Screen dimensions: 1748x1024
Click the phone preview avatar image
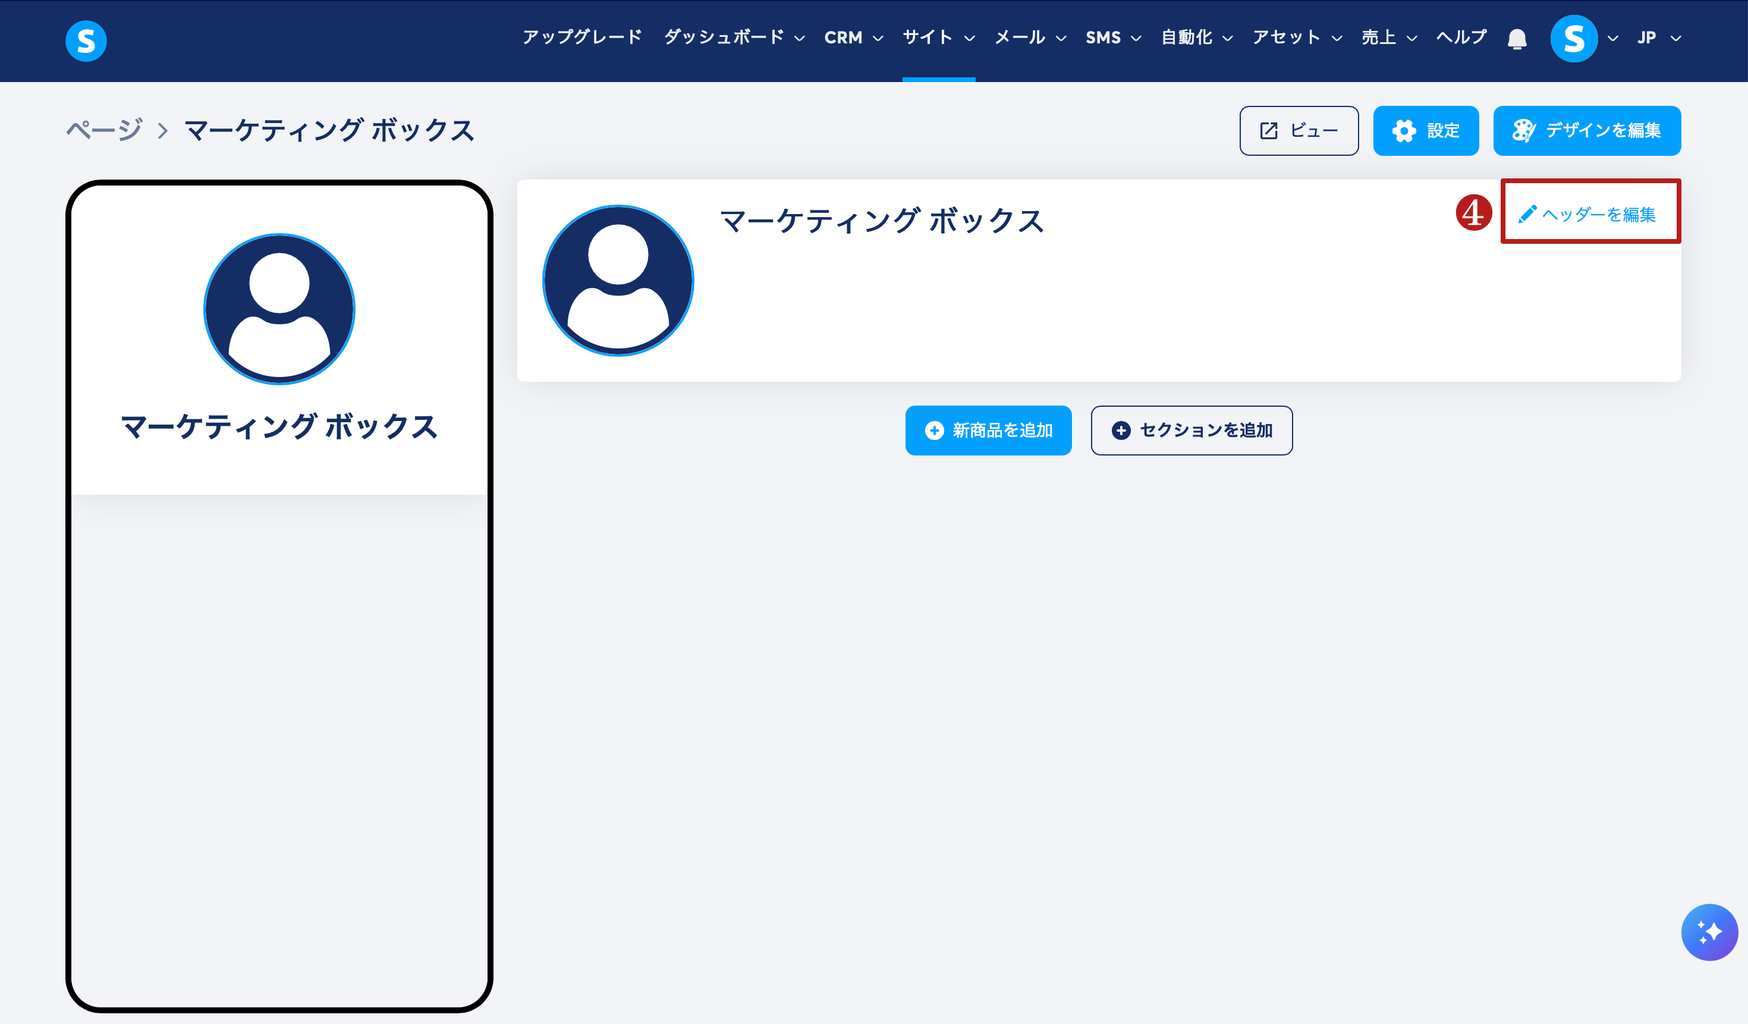coord(279,309)
